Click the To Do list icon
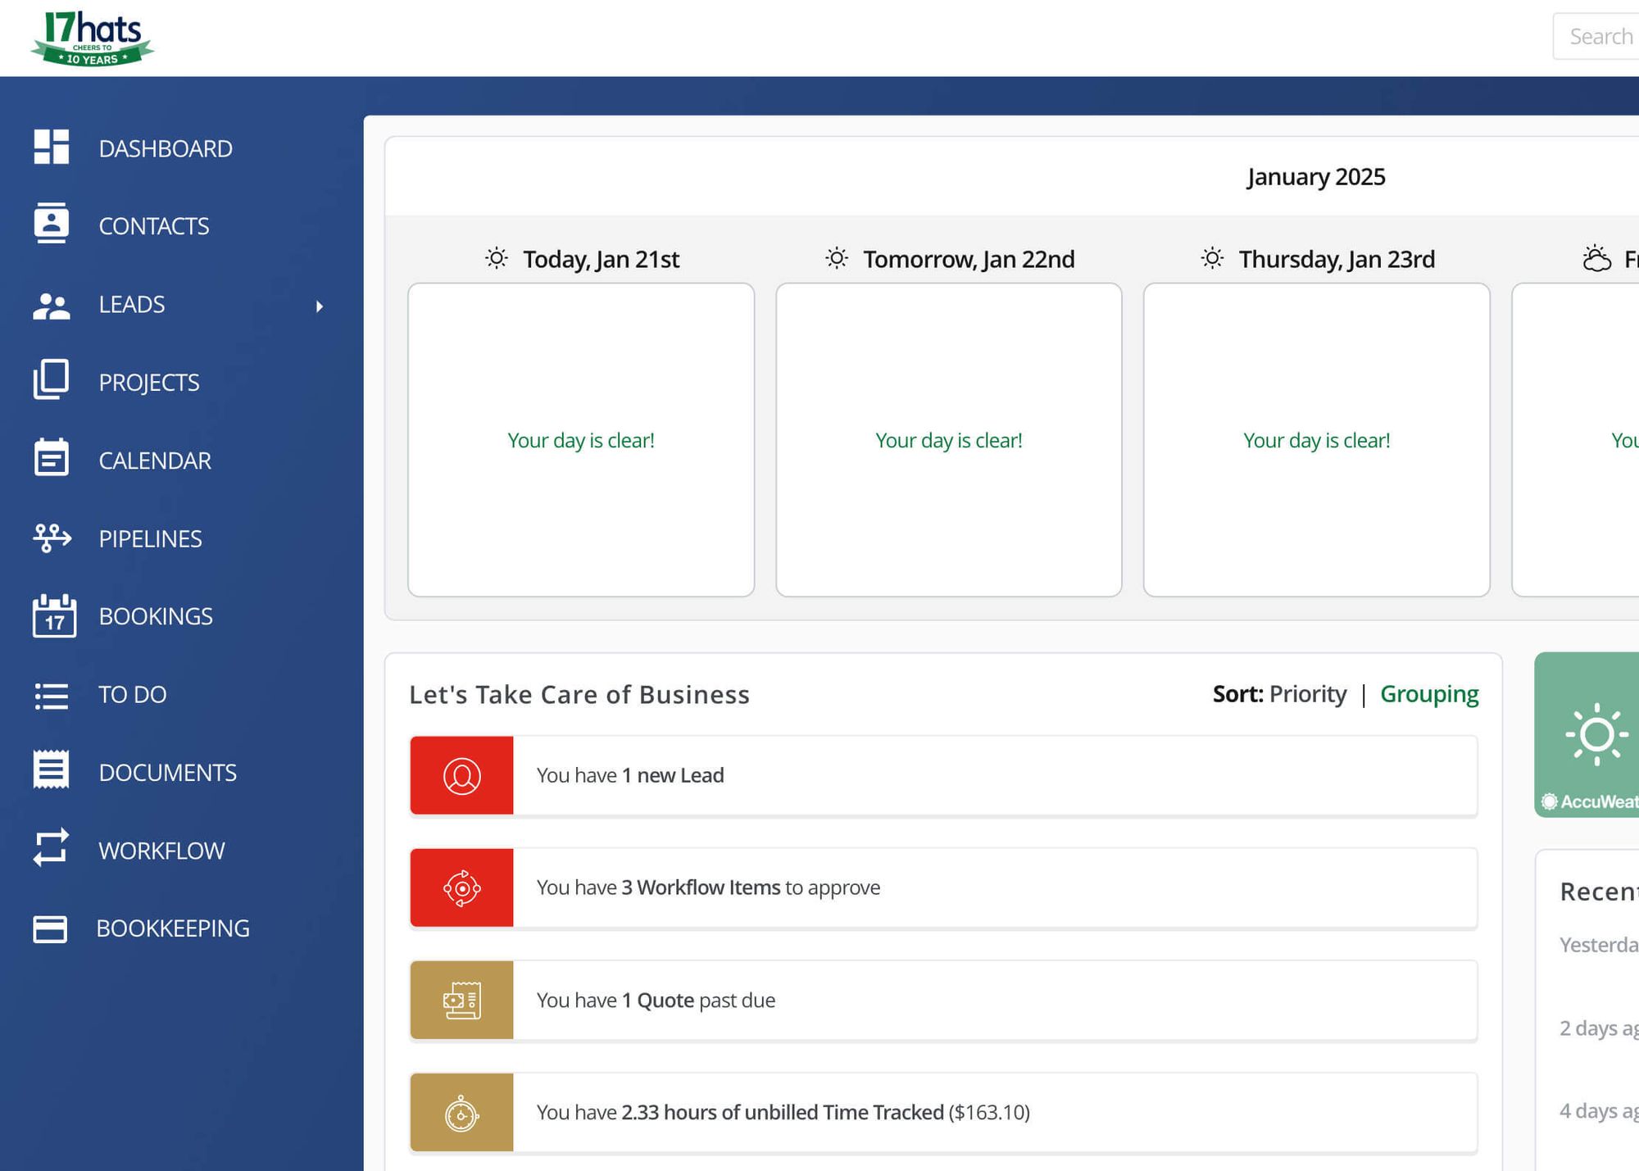This screenshot has height=1171, width=1639. pos(51,694)
